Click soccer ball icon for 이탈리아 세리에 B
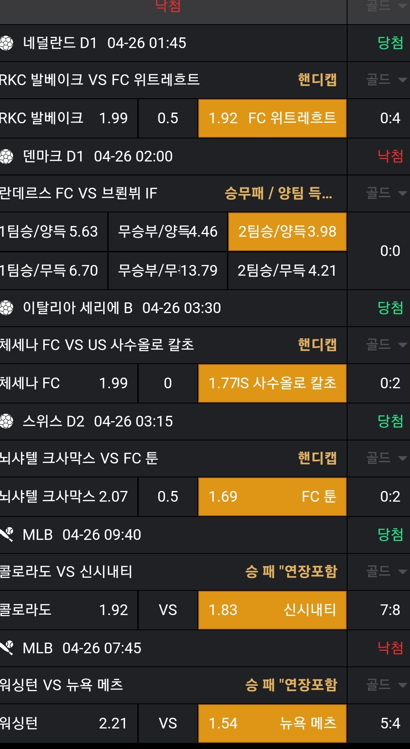Image resolution: width=410 pixels, height=749 pixels. 7,308
